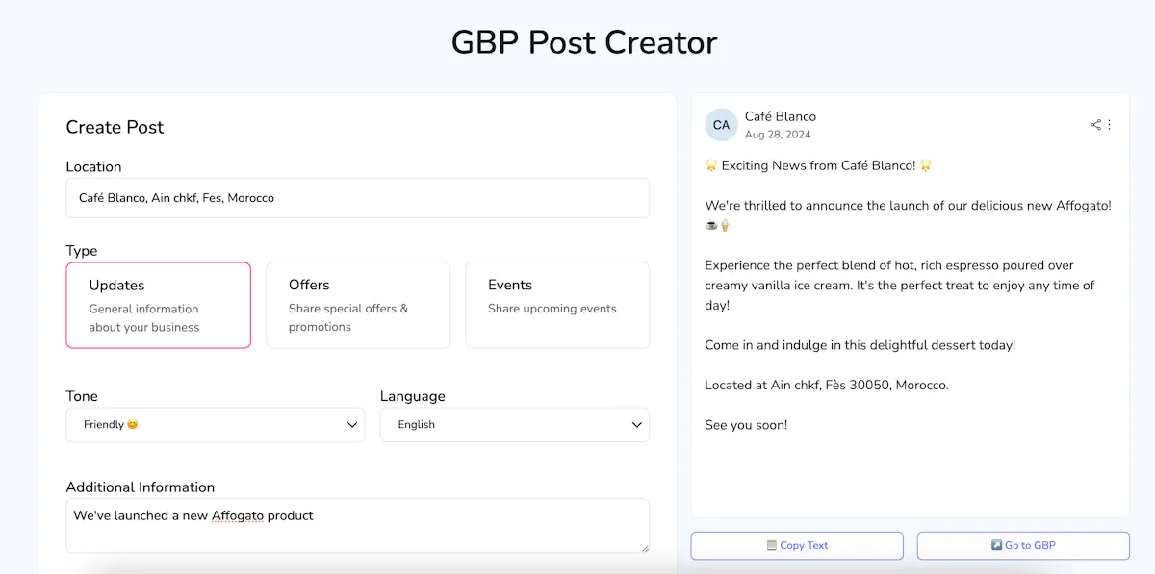Click the Language field label
The image size is (1155, 574).
tap(413, 396)
